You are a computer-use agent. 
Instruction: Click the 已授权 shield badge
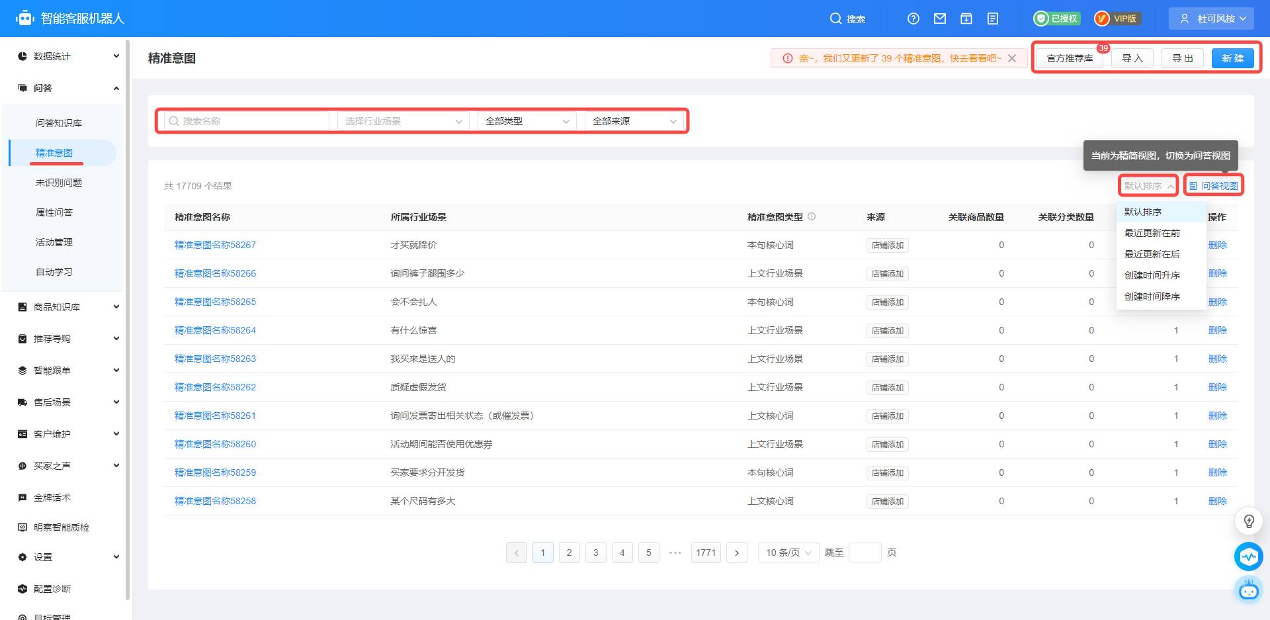(x=1057, y=19)
